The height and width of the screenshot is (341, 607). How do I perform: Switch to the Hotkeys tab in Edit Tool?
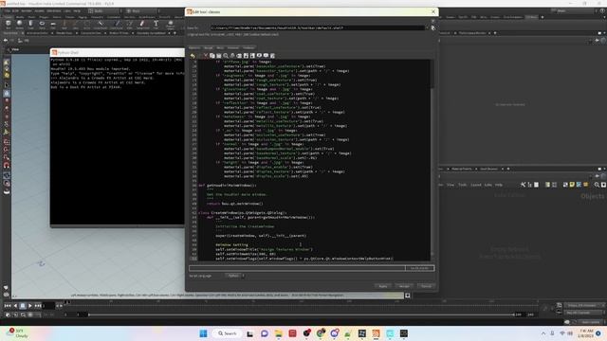tap(248, 48)
